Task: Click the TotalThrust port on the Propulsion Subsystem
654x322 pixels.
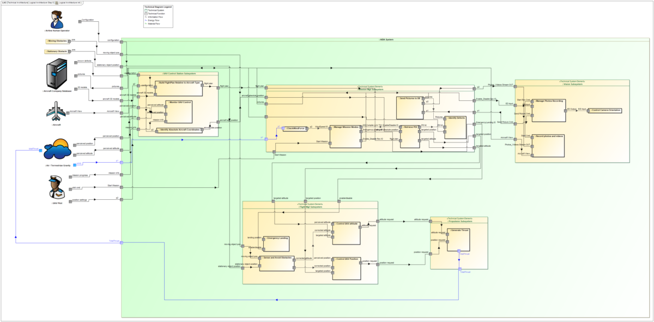Action: point(459,269)
